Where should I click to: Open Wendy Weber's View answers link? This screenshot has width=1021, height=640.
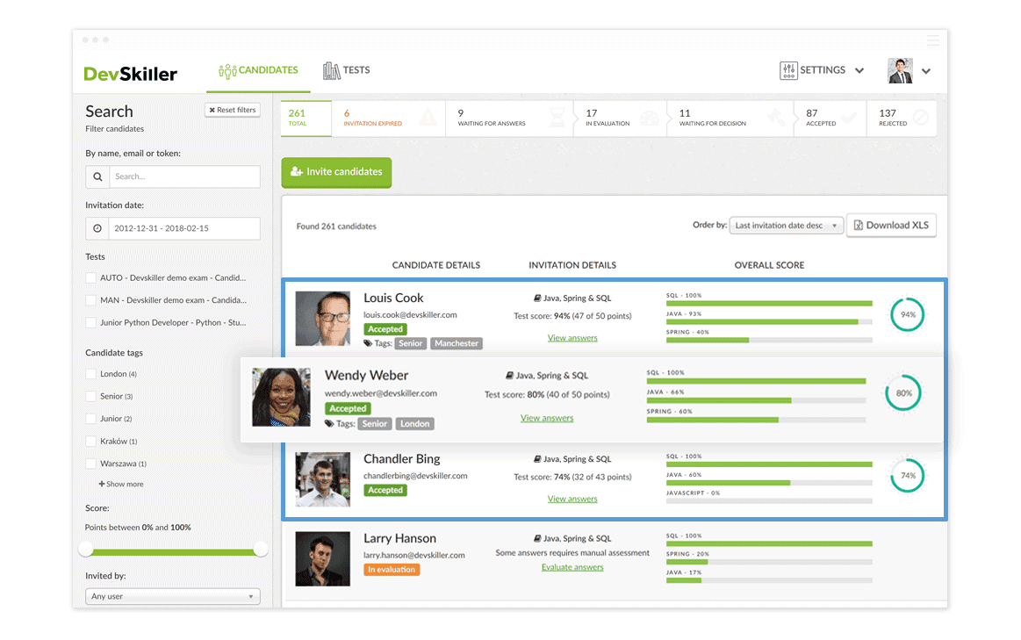(547, 418)
